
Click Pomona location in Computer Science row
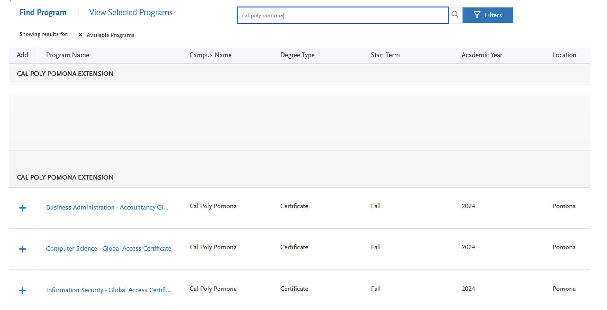[x=564, y=247]
